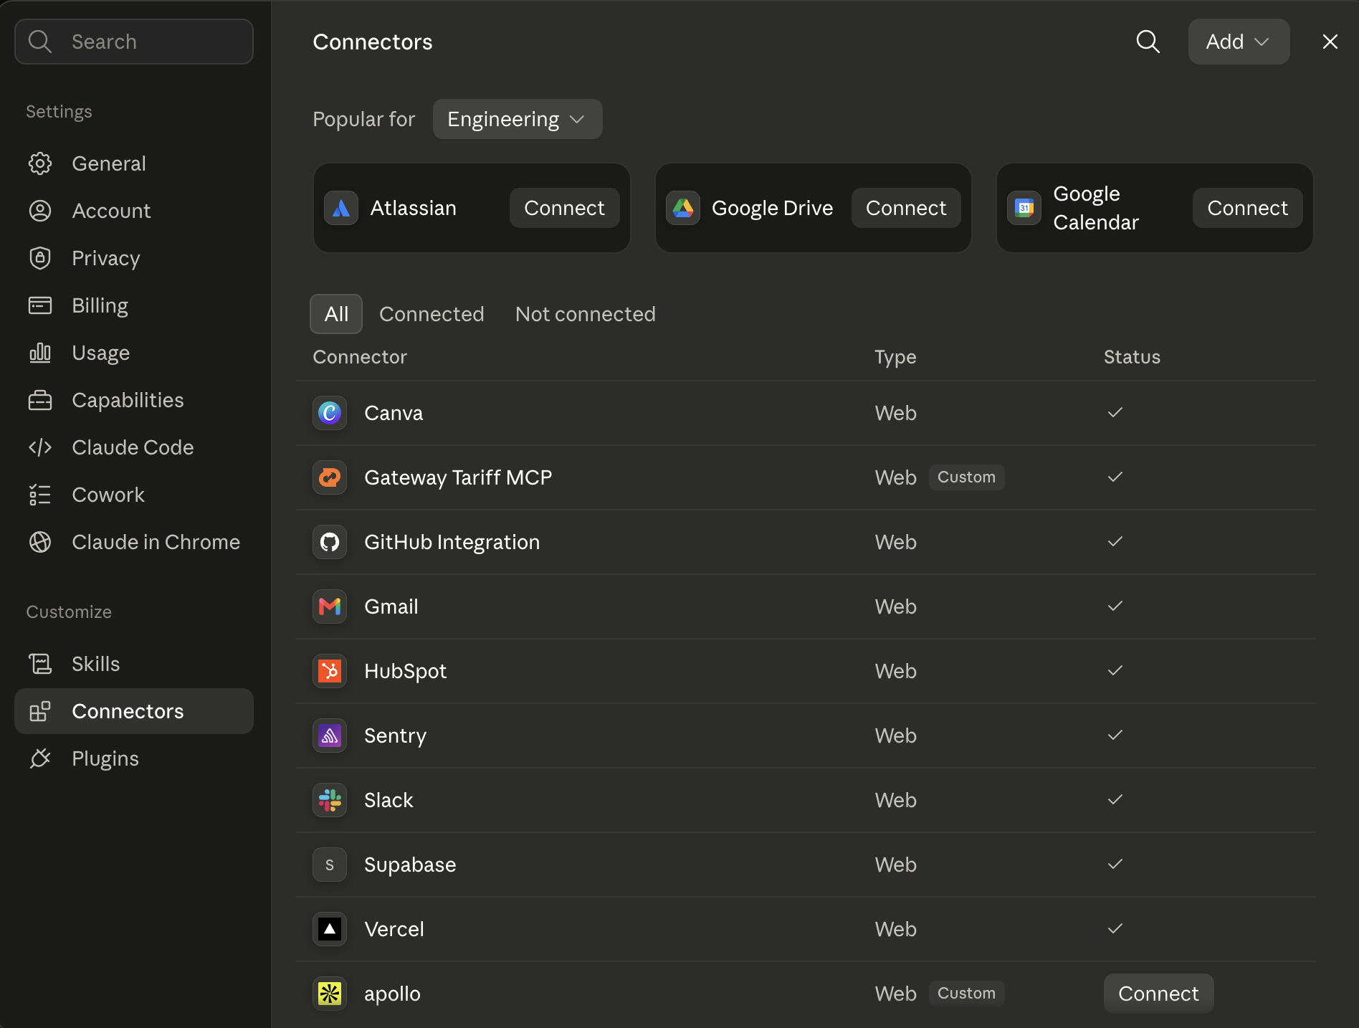This screenshot has width=1359, height=1028.
Task: Open Skills in the Customize section
Action: coord(134,664)
